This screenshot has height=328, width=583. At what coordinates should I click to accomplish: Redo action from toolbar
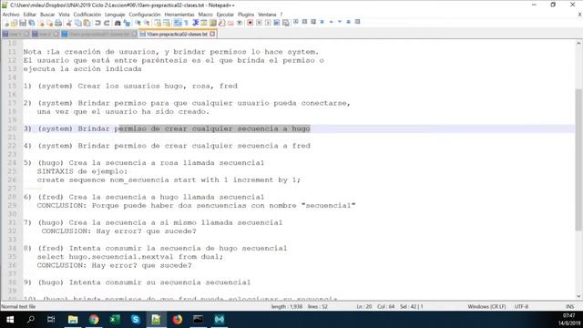tap(107, 23)
